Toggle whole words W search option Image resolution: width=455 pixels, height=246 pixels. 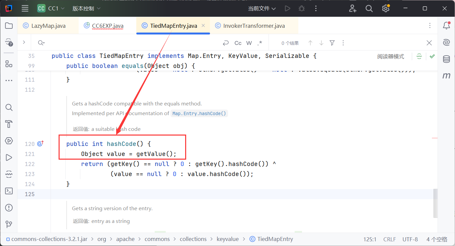(x=249, y=43)
